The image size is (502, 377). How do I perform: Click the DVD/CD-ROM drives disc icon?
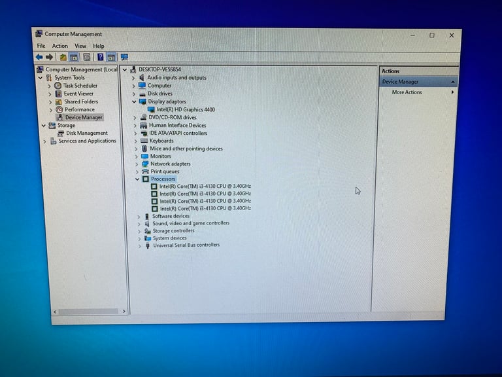coord(144,117)
